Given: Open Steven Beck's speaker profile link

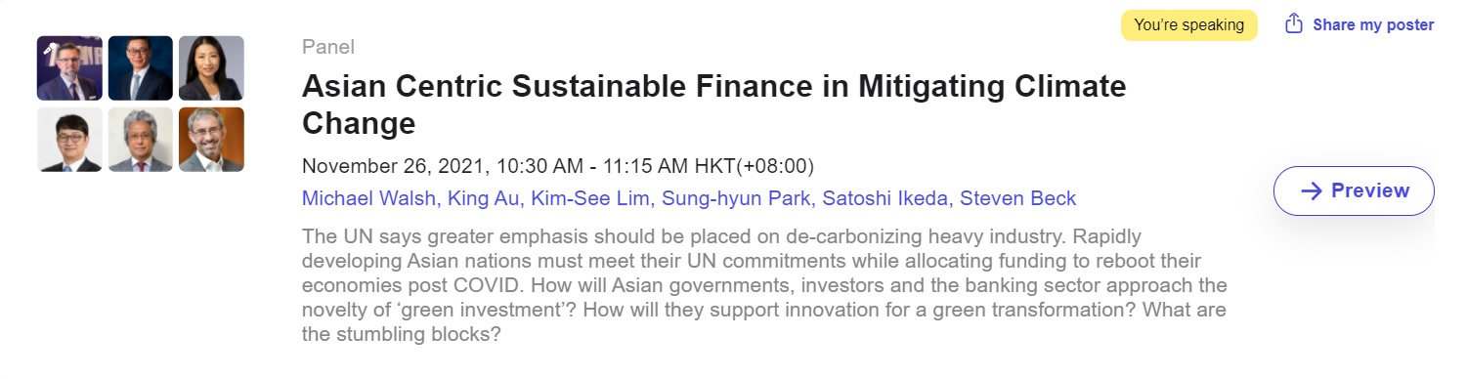Looking at the screenshot, I should coord(1017,198).
